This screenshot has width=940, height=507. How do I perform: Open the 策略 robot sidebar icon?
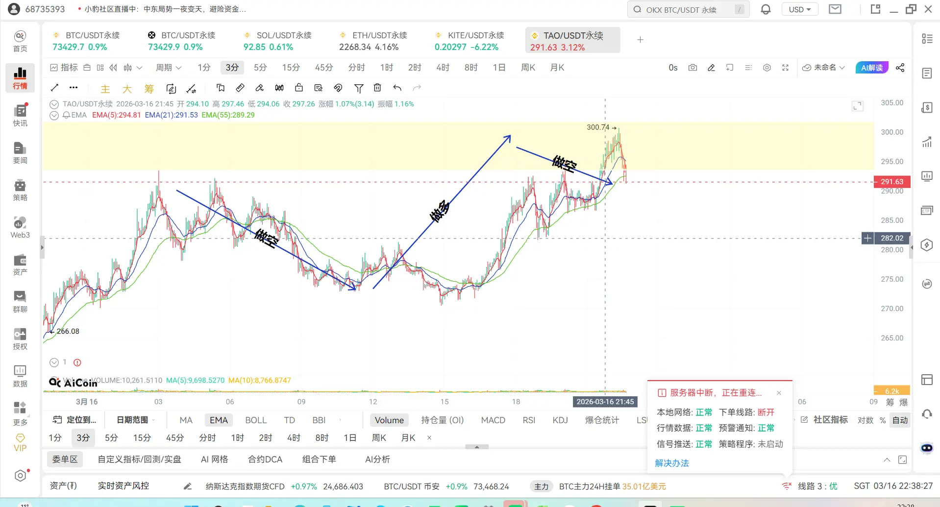tap(20, 190)
